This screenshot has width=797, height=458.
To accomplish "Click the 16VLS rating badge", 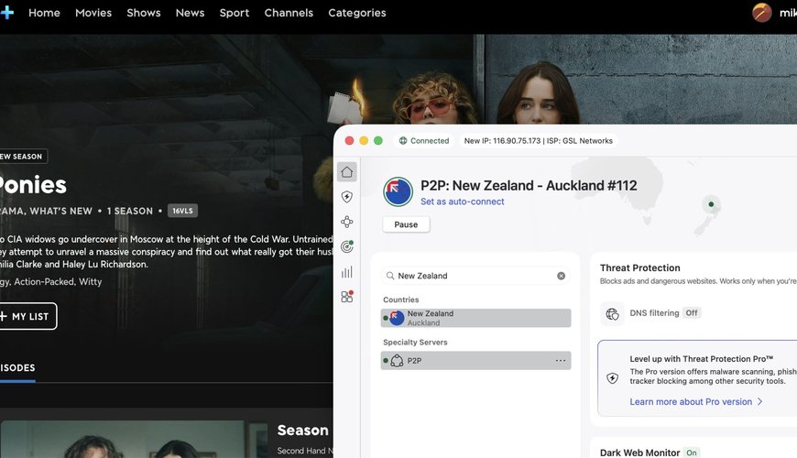I will coord(182,211).
